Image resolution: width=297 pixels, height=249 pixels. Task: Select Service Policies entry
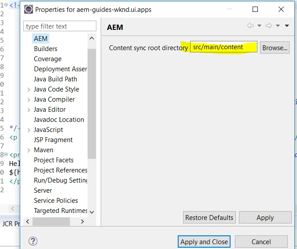[56, 201]
